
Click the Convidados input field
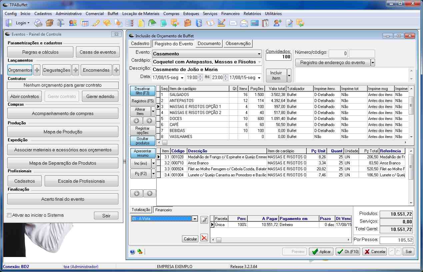278,57
